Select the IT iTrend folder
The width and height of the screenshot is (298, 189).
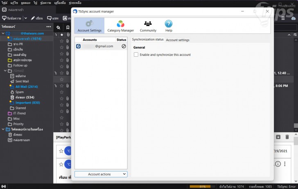pos(19,113)
